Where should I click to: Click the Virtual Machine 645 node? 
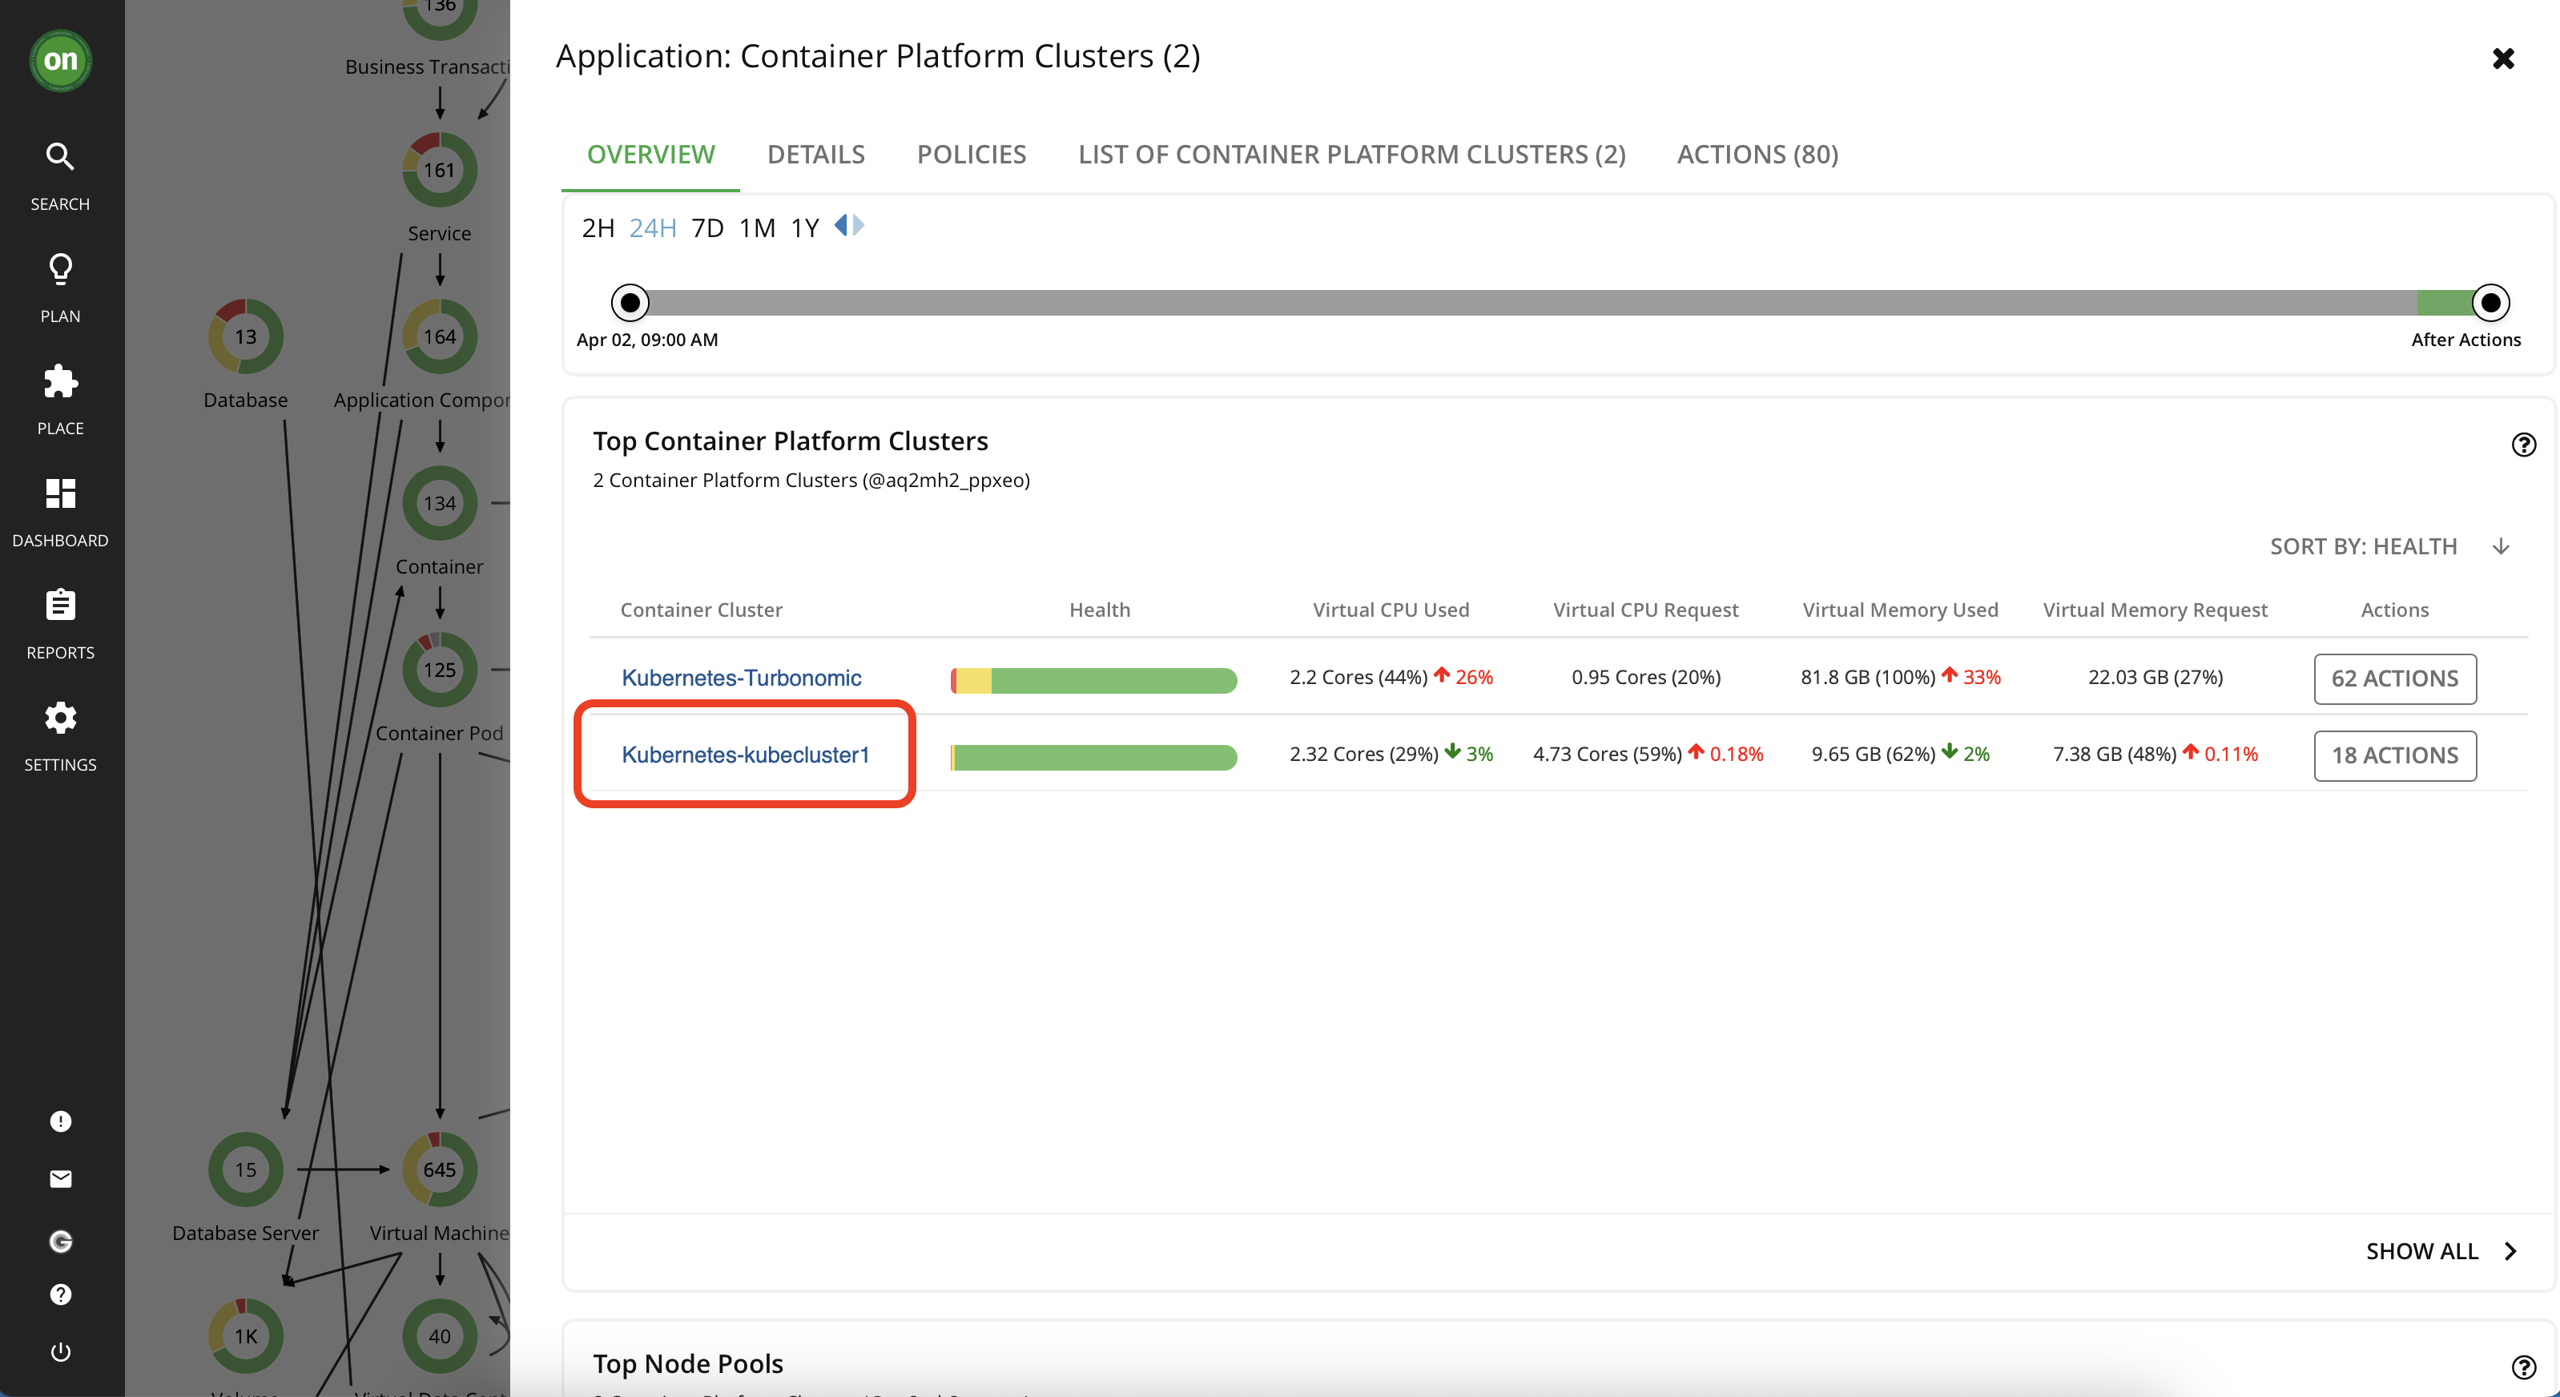click(x=439, y=1170)
